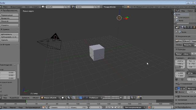Toggle the 3D manipulator widget icon
The width and height of the screenshot is (196, 110).
point(77,98)
